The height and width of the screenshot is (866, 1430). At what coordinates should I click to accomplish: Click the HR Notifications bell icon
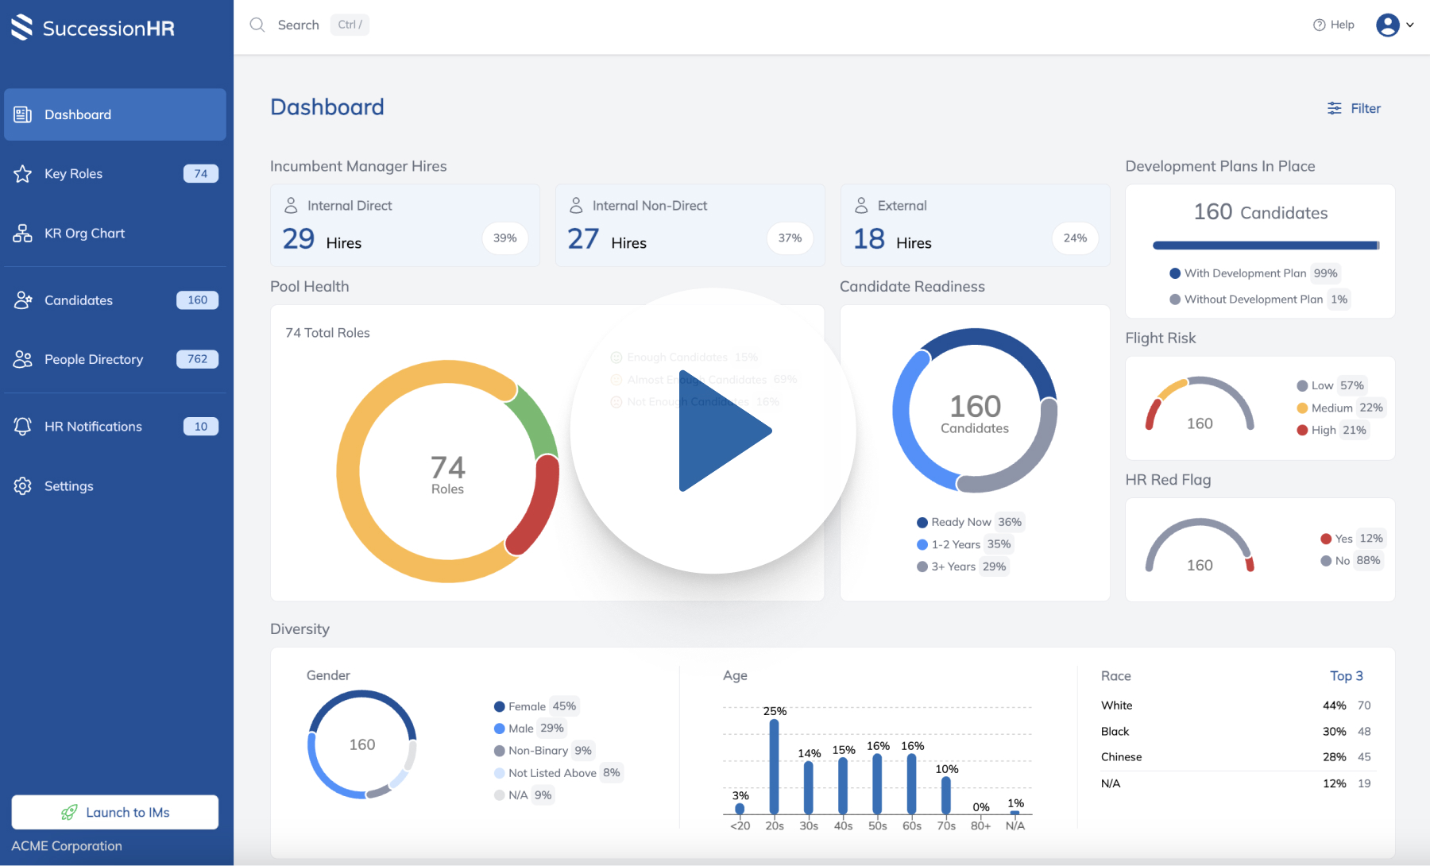point(21,426)
